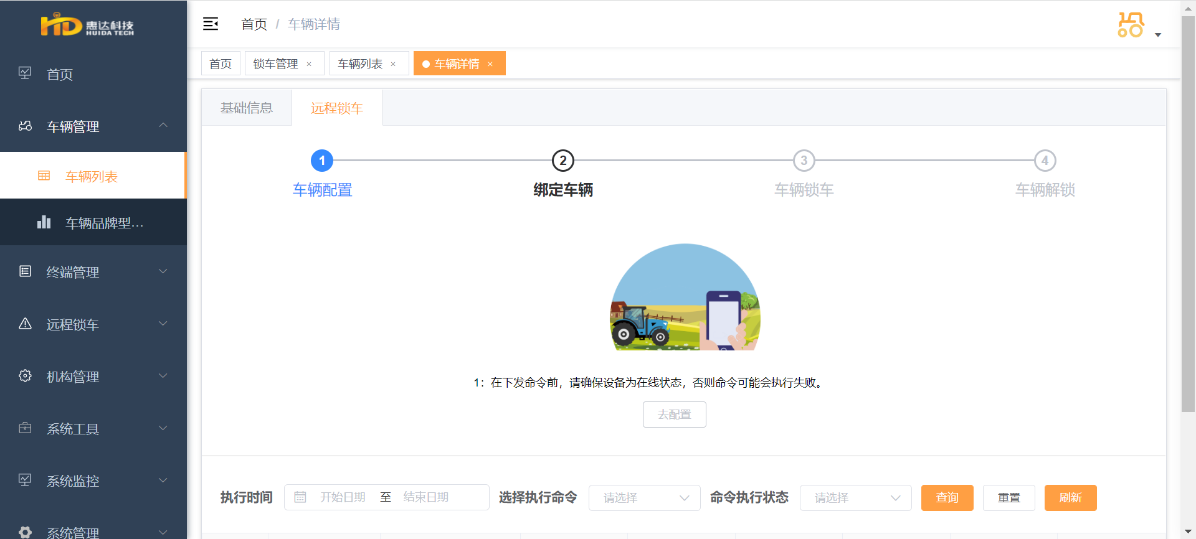Expand the user dropdown caret arrow
The height and width of the screenshot is (539, 1196).
click(x=1158, y=35)
